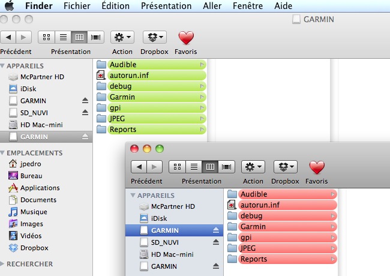Open the Aide menu
Screen dimensions: 390x276
pyautogui.click(x=283, y=6)
